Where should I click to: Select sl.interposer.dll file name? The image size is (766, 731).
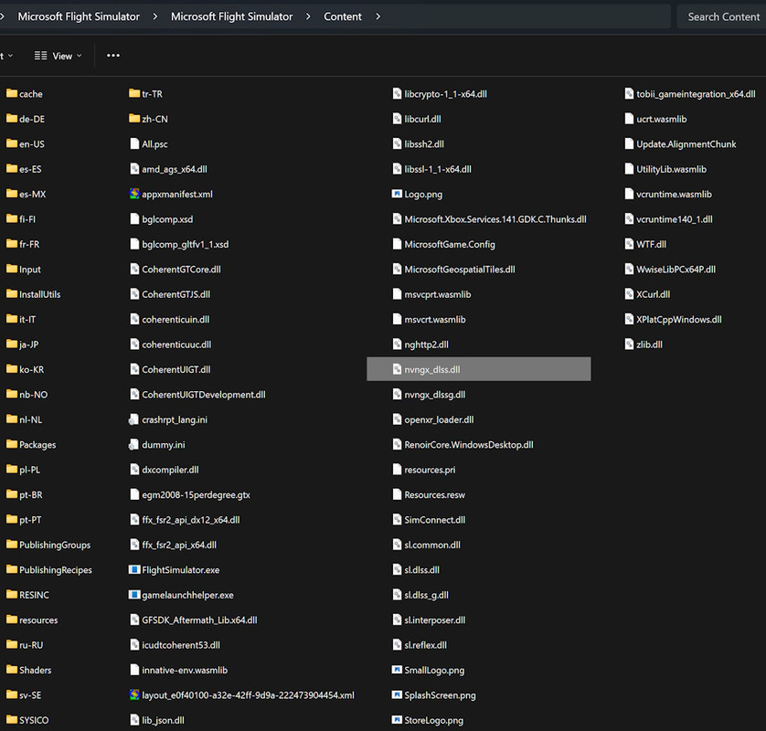(x=435, y=620)
